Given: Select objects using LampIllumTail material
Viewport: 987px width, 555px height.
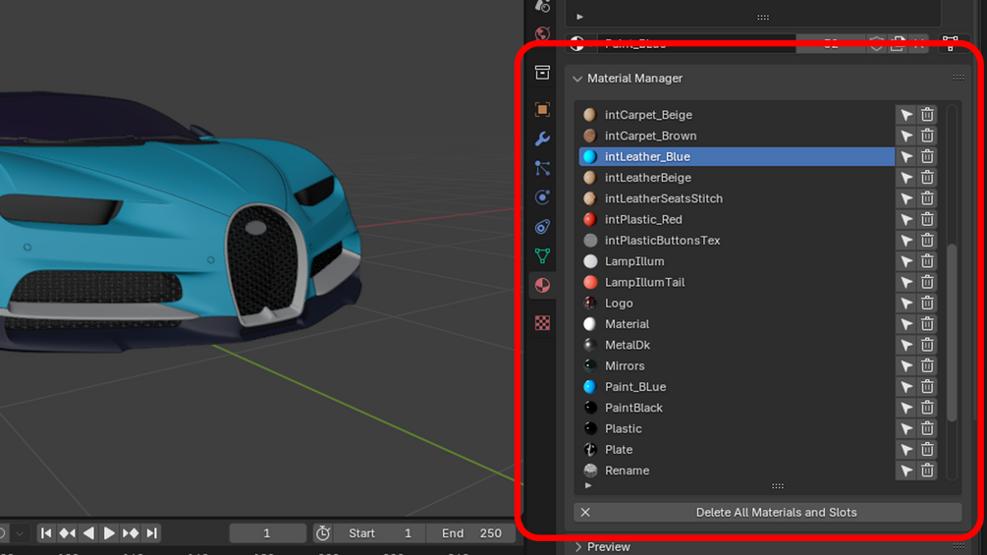Looking at the screenshot, I should click(906, 282).
